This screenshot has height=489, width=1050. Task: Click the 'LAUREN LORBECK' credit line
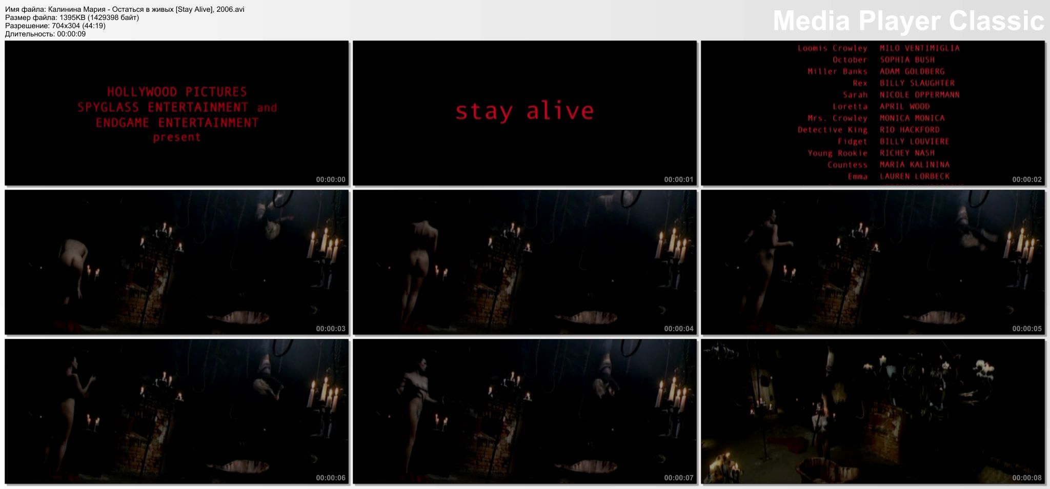915,176
